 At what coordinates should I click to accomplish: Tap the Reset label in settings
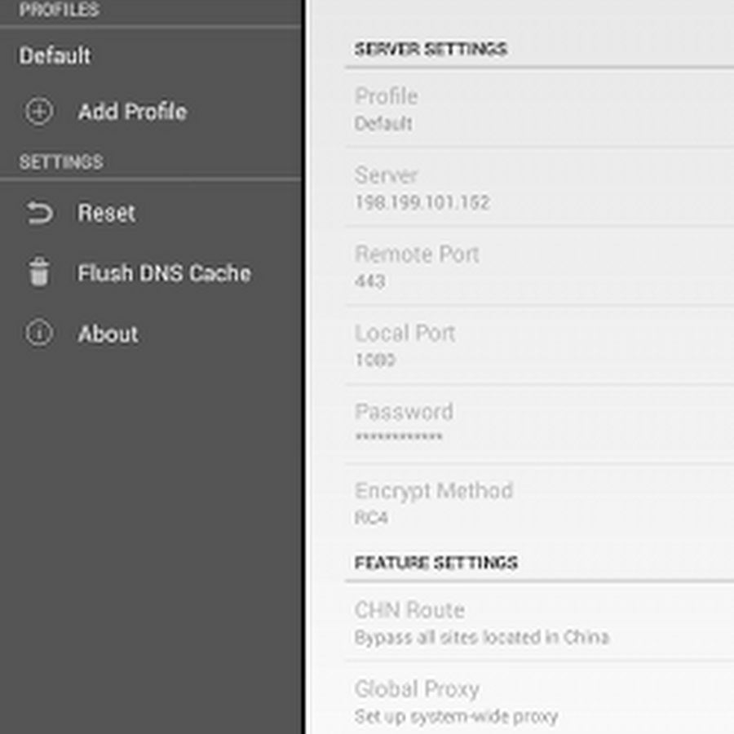tap(107, 213)
